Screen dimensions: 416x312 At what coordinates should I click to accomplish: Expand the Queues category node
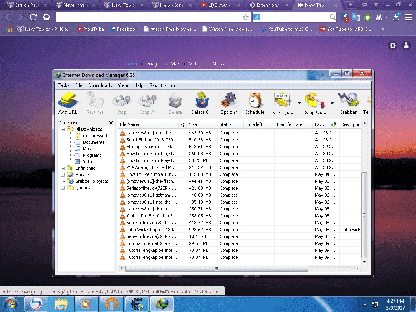63,188
